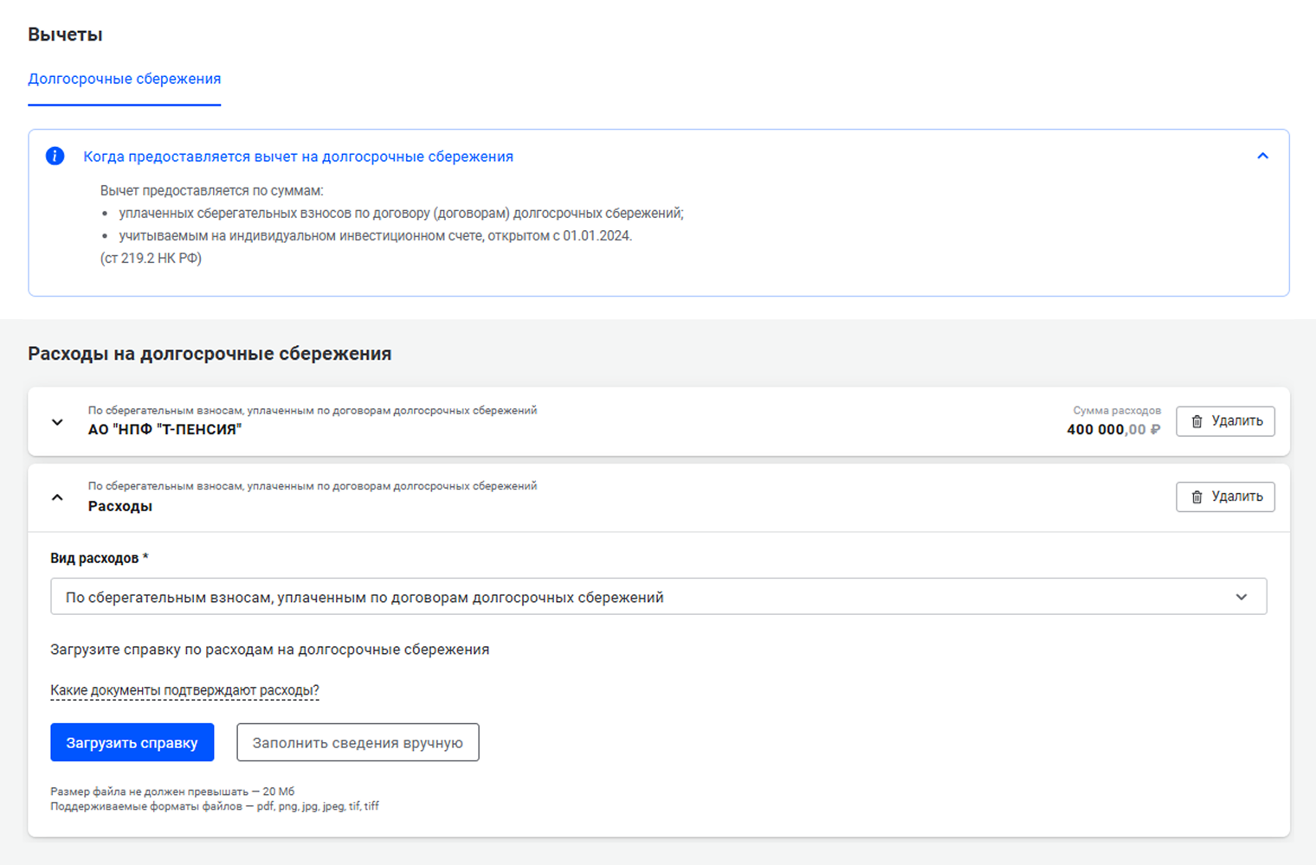The width and height of the screenshot is (1316, 865).
Task: Open Какие документы подтверждают расходы link
Action: [x=184, y=690]
